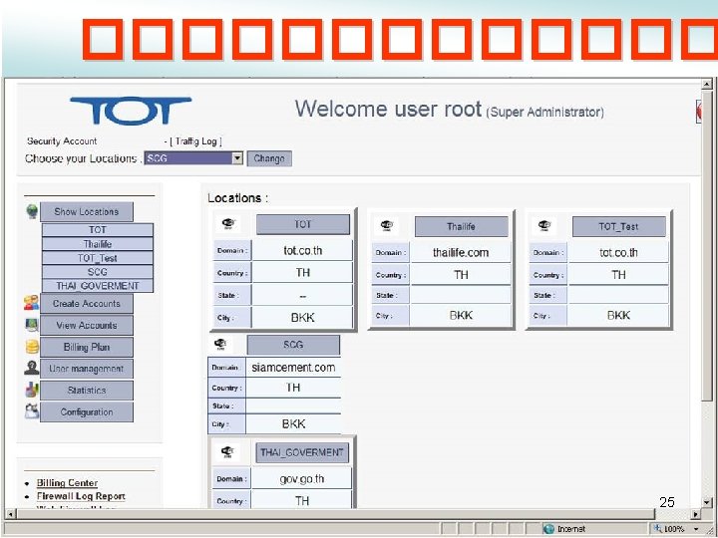Click the horizontal scrollbar right arrow

696,514
